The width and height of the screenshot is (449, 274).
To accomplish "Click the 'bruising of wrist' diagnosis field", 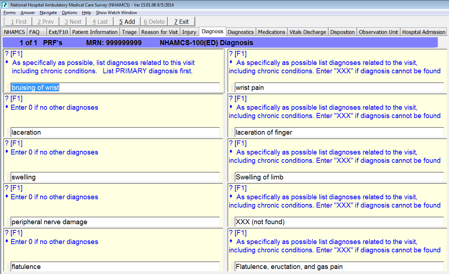I will pyautogui.click(x=115, y=87).
